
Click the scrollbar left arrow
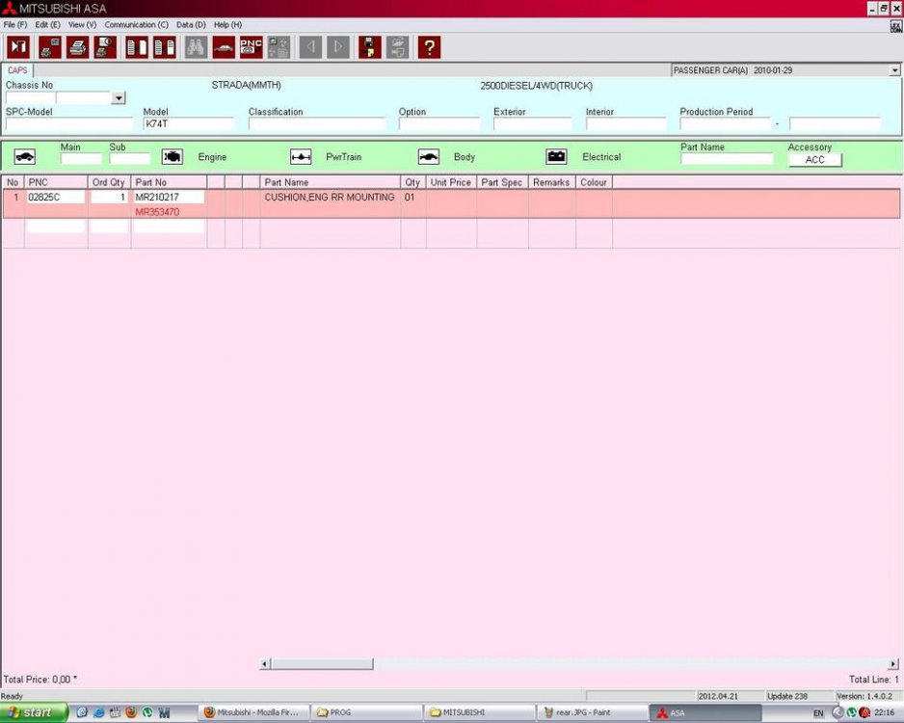(265, 664)
